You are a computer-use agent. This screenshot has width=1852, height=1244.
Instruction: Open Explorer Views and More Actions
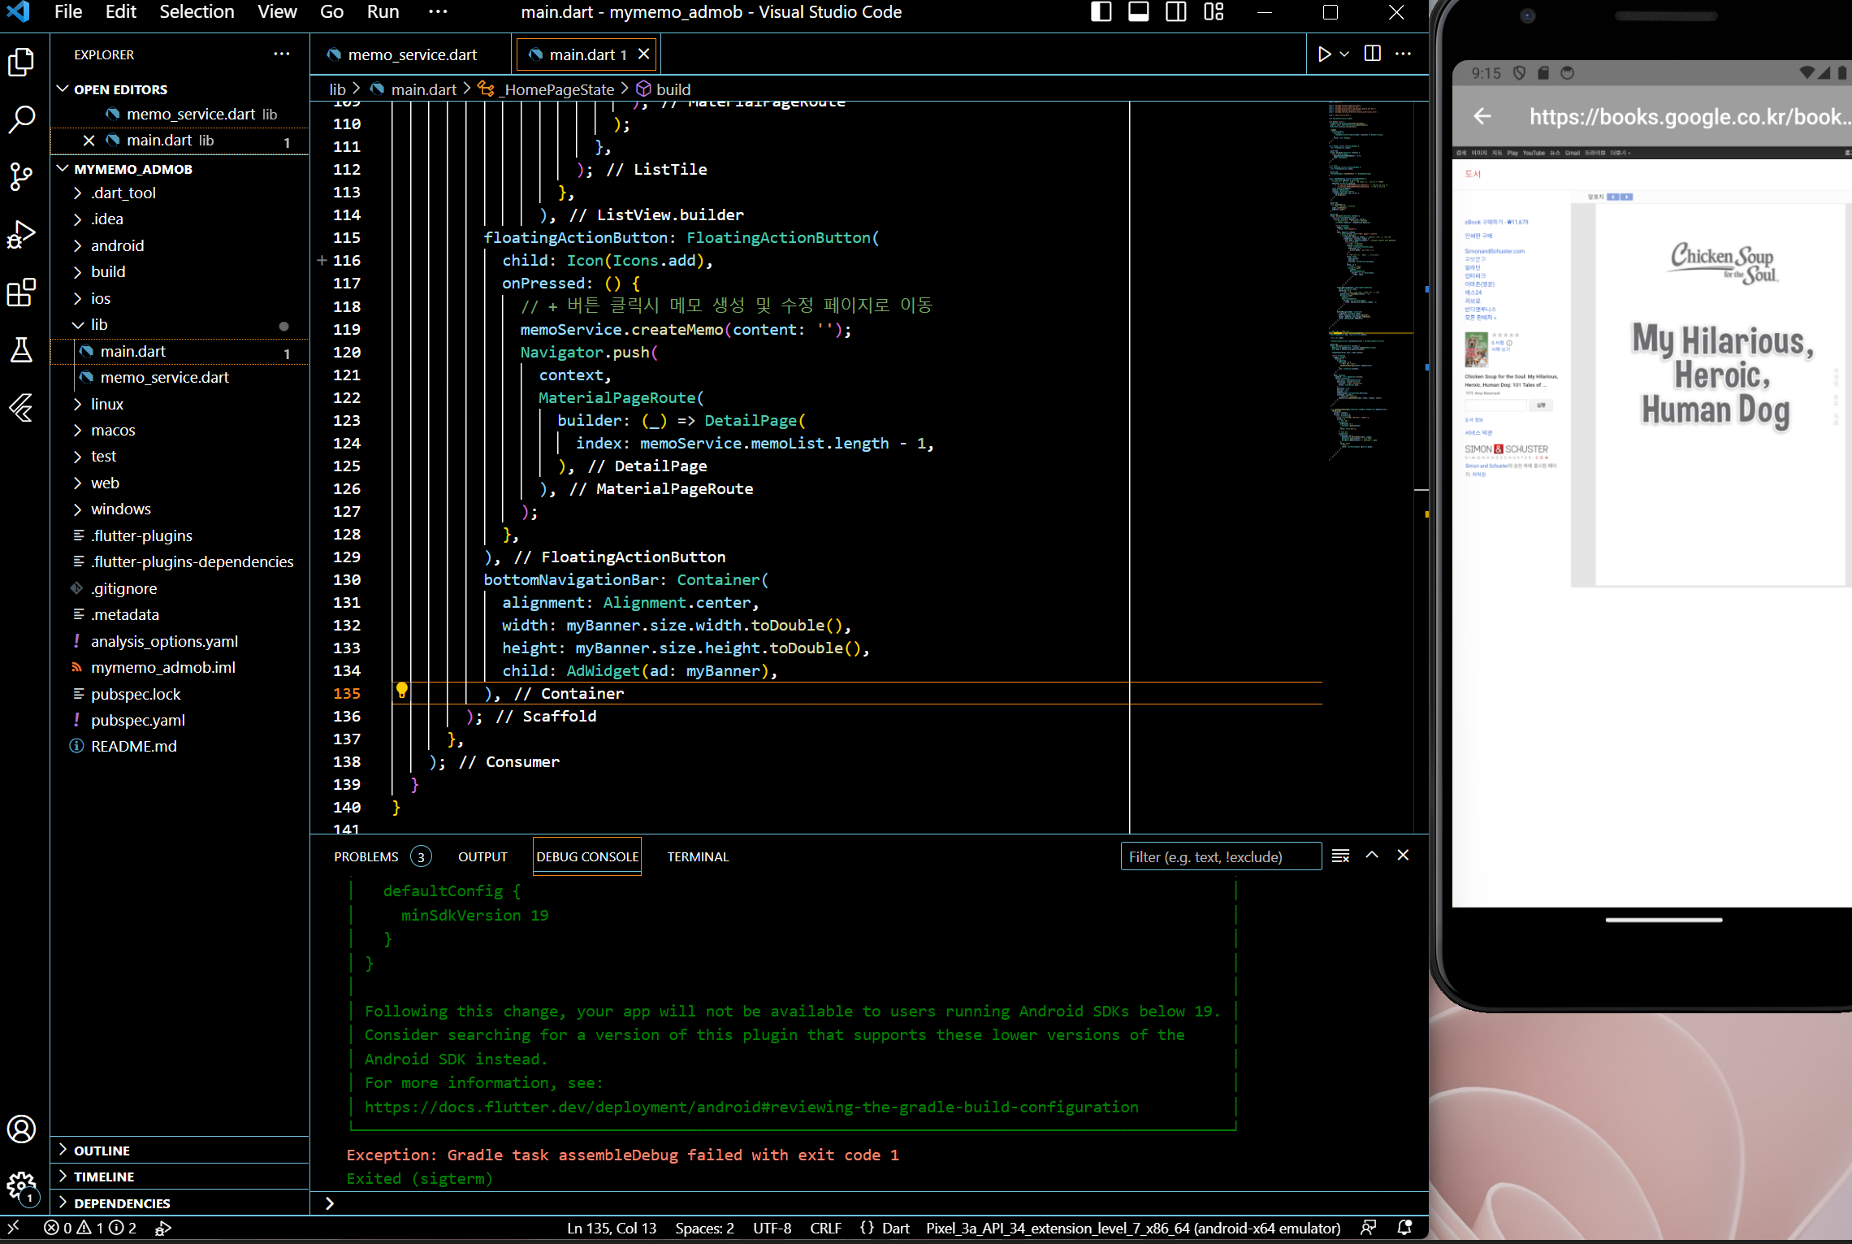282,54
